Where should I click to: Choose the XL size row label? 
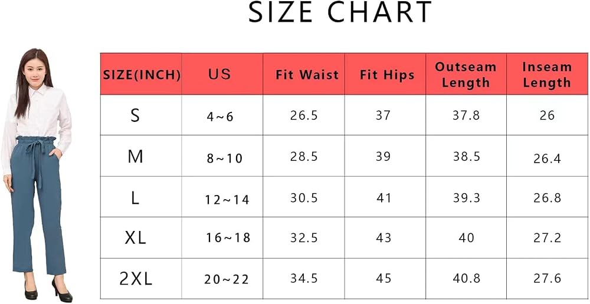pos(136,238)
